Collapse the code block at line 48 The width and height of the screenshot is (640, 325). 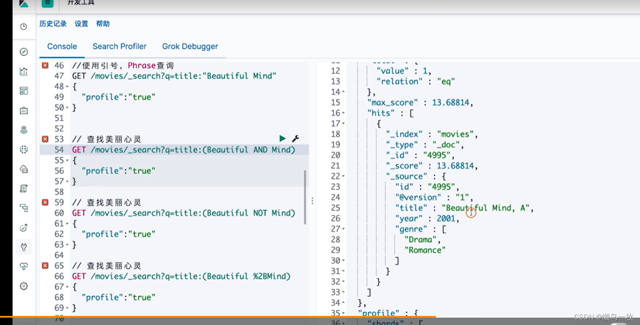tap(67, 87)
